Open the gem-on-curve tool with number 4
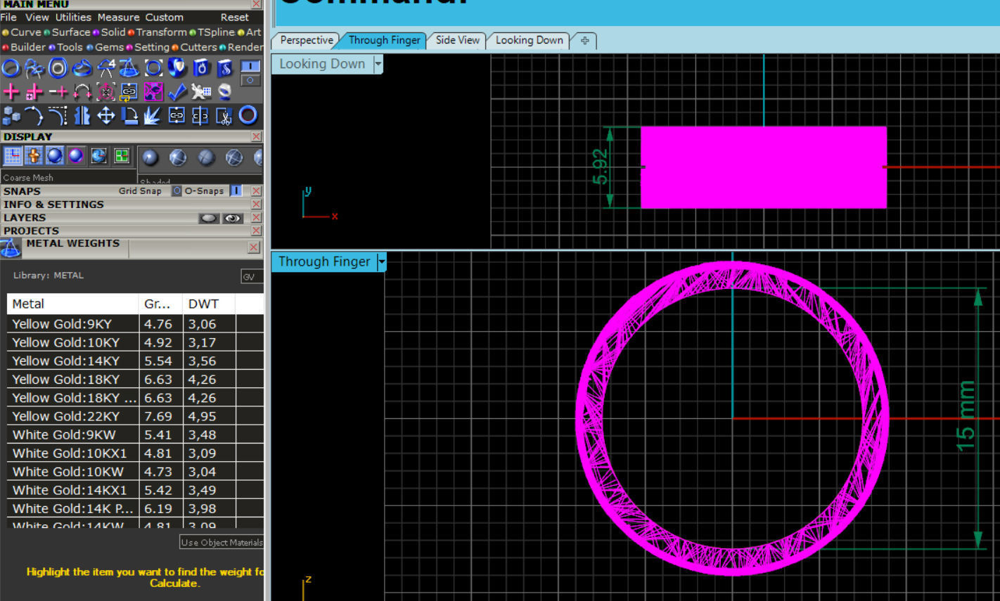The width and height of the screenshot is (1000, 601). tap(106, 68)
